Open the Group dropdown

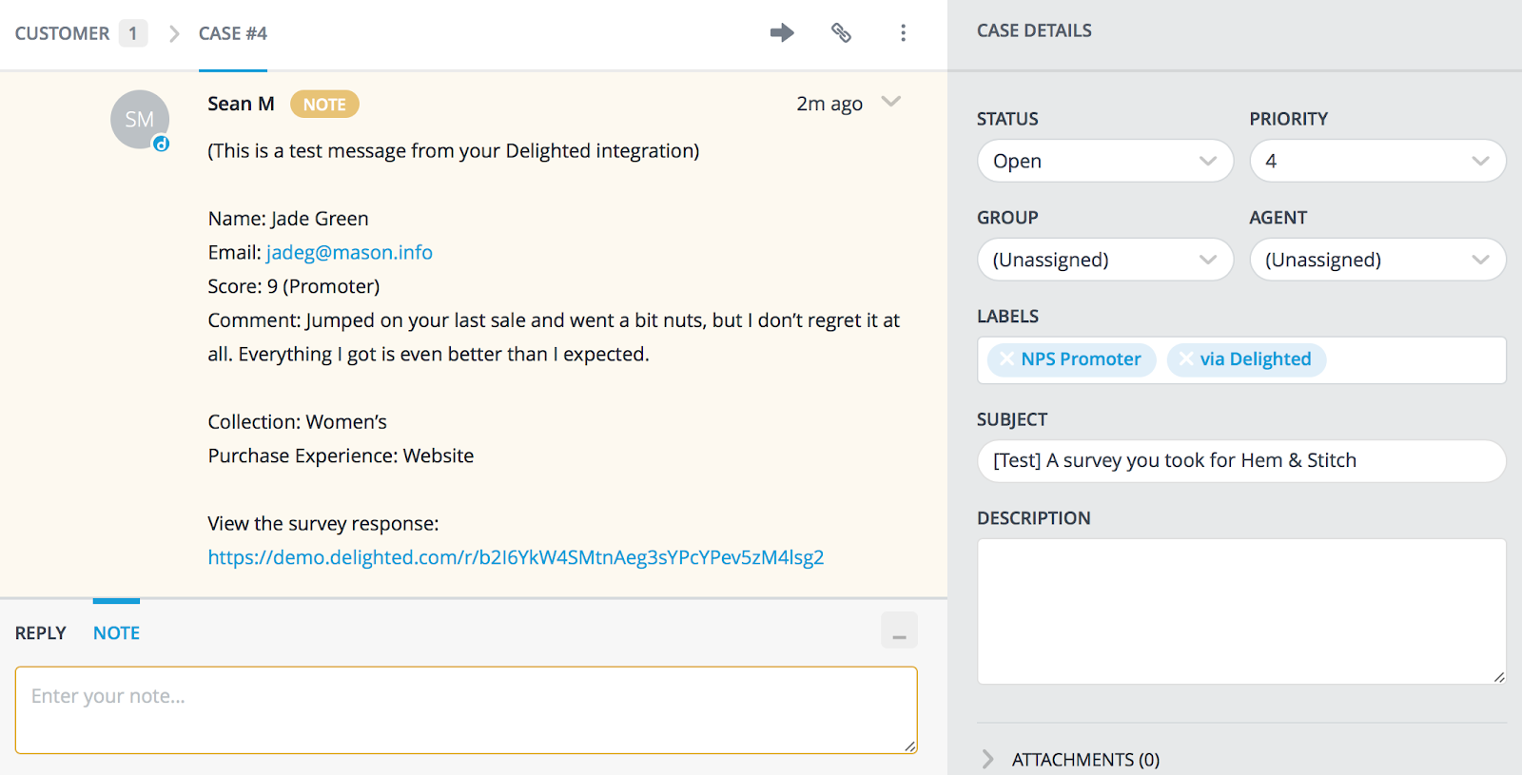[1104, 260]
